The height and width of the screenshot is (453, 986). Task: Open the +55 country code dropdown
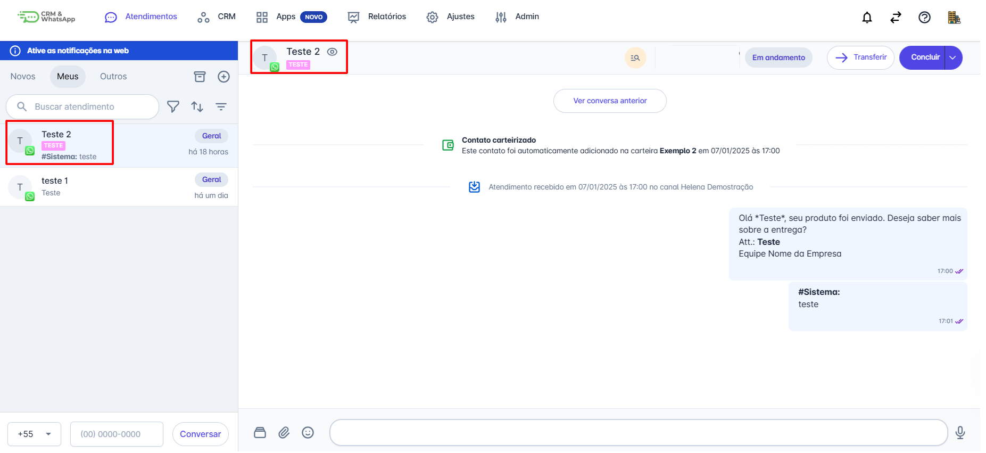pos(34,434)
